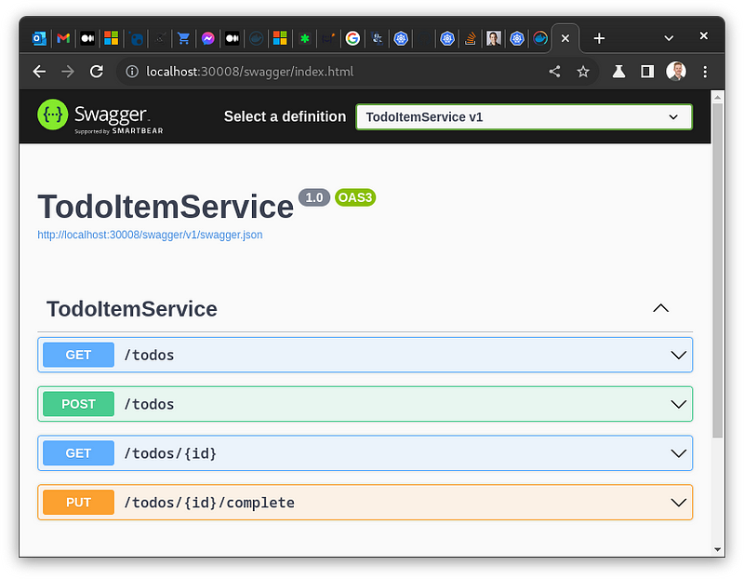
Task: Open the tab with a person's photo
Action: [x=494, y=38]
